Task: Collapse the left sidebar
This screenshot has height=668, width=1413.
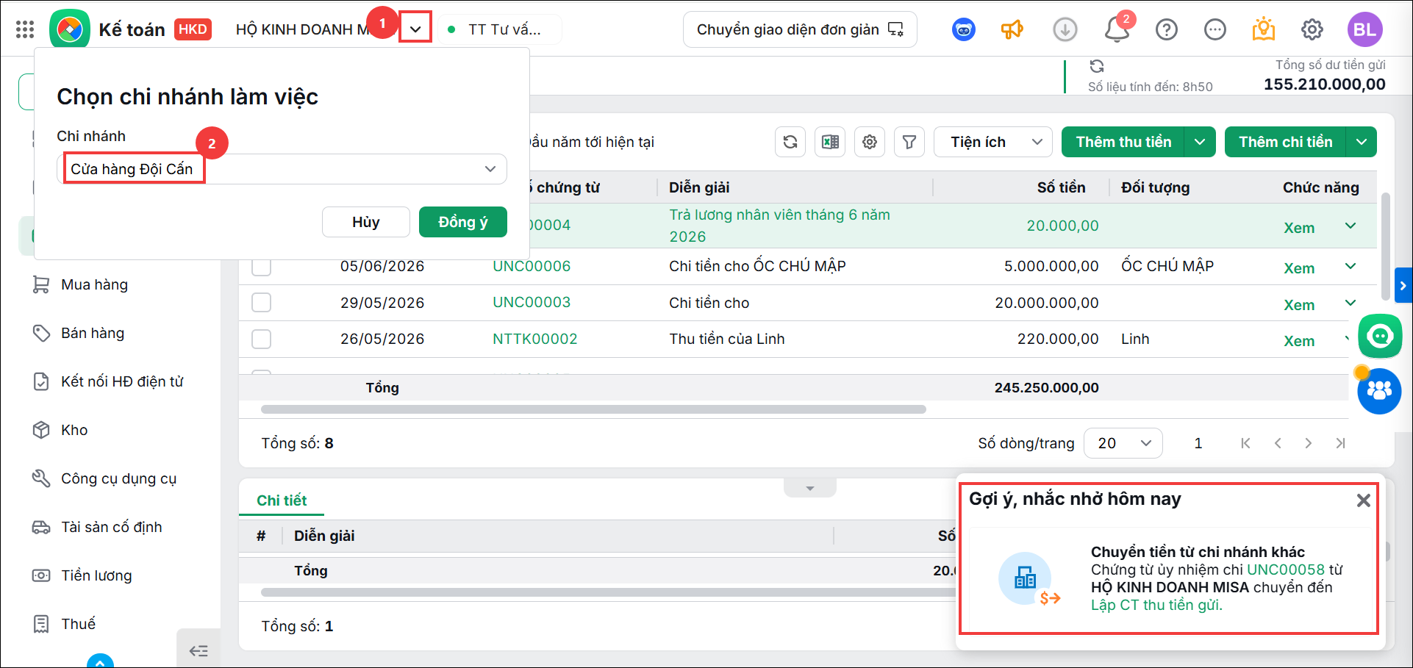Action: (x=198, y=650)
